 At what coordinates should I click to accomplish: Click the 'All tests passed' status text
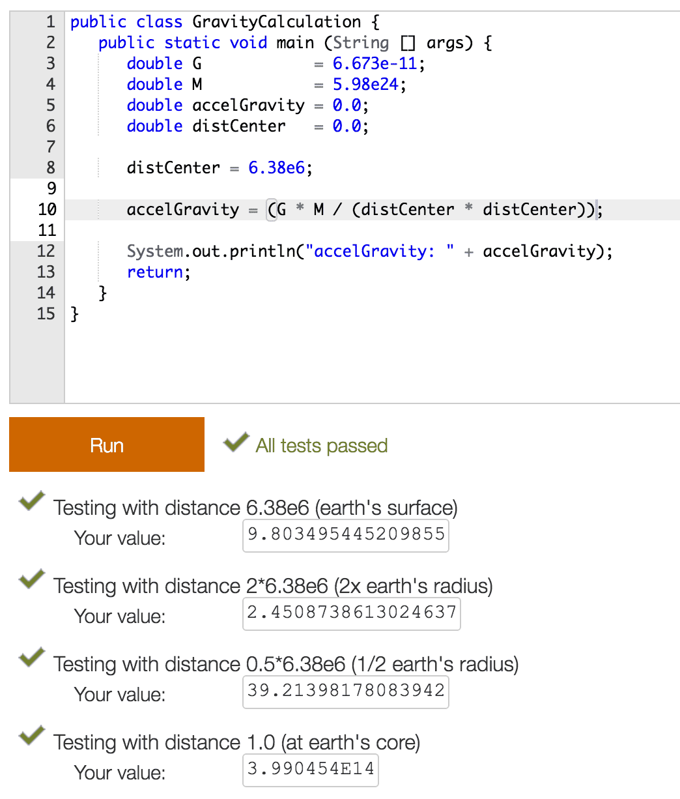tap(322, 446)
